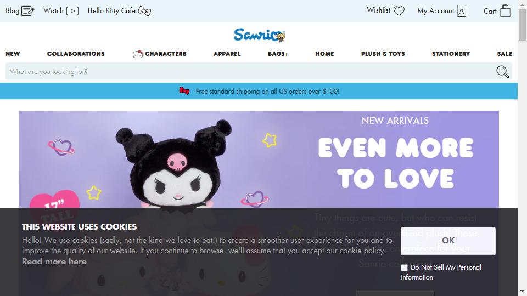Click the Sanrio logo
Viewport: 527px width, 296px height.
[259, 35]
